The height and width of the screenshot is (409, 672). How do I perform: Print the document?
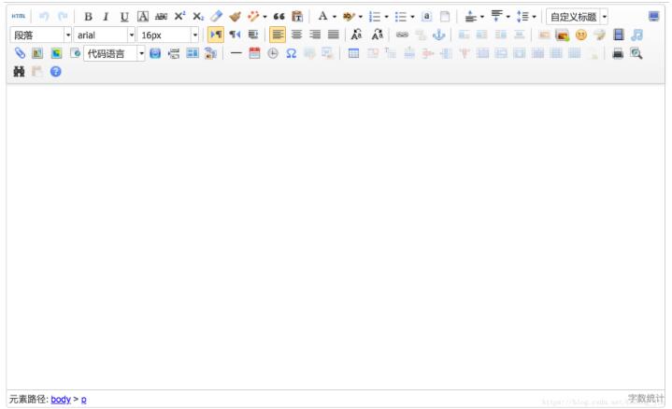(618, 53)
